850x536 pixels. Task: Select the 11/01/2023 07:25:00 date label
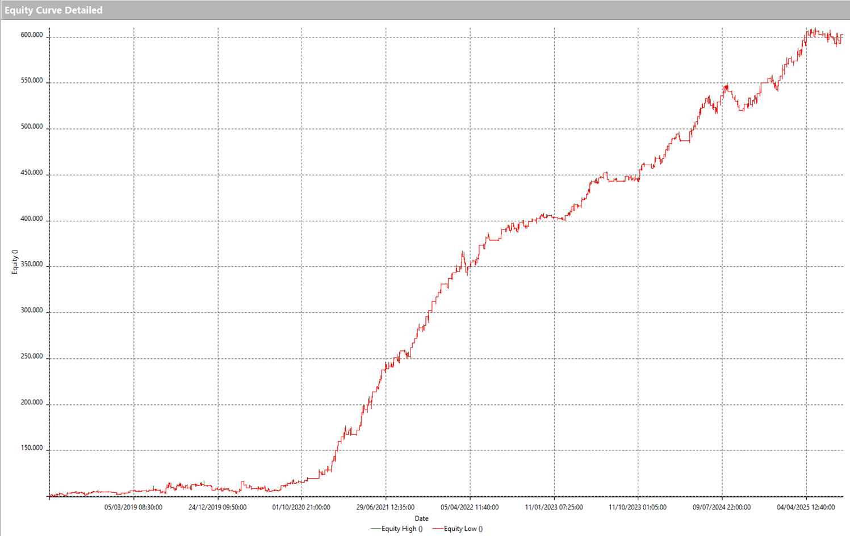coord(554,507)
